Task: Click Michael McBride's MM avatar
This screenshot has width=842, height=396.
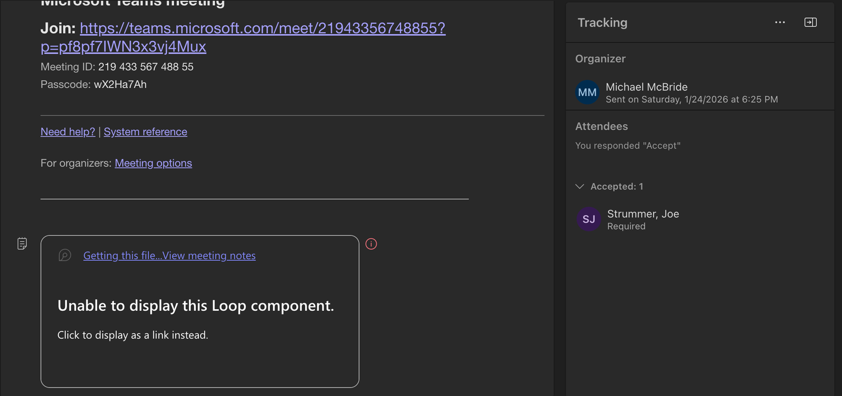Action: (587, 93)
